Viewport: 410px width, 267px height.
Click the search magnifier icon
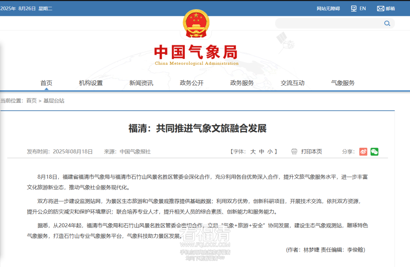(x=387, y=24)
